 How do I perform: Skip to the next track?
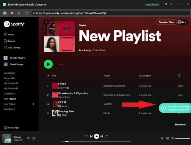[x=102, y=136]
